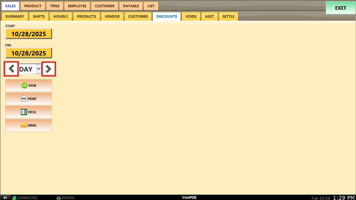Go to the SETTLE tab
The width and height of the screenshot is (356, 200).
[228, 16]
